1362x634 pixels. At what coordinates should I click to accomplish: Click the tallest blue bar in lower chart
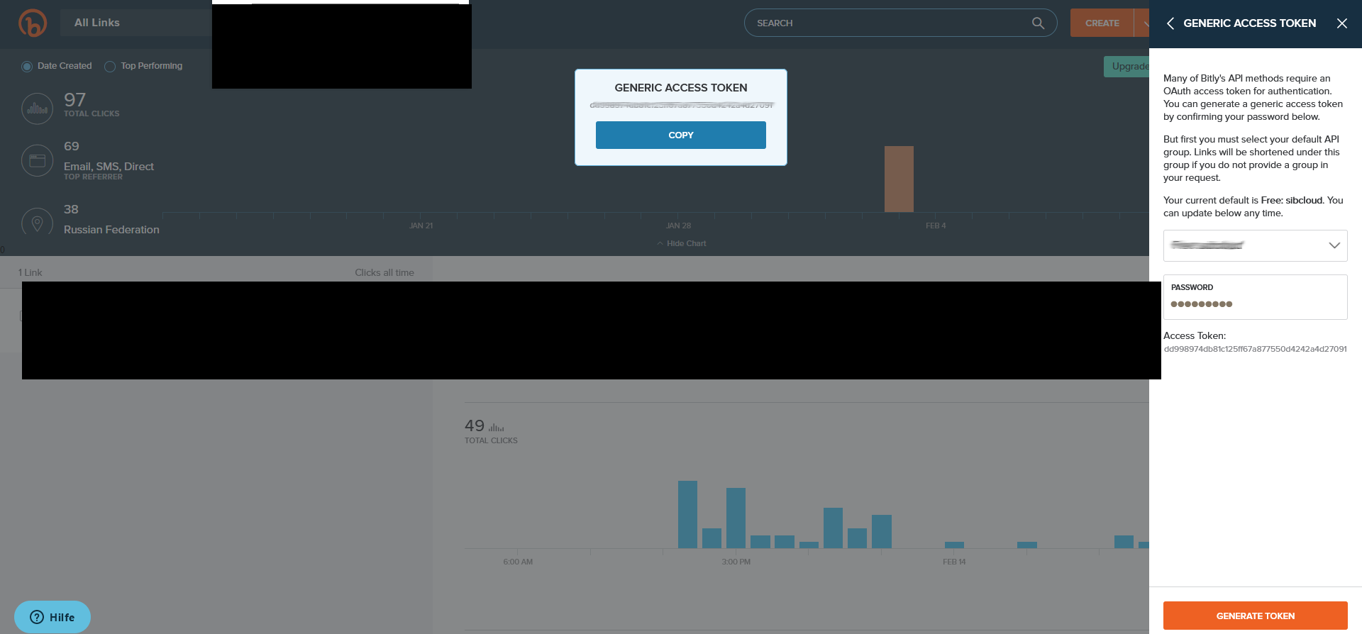[687, 514]
